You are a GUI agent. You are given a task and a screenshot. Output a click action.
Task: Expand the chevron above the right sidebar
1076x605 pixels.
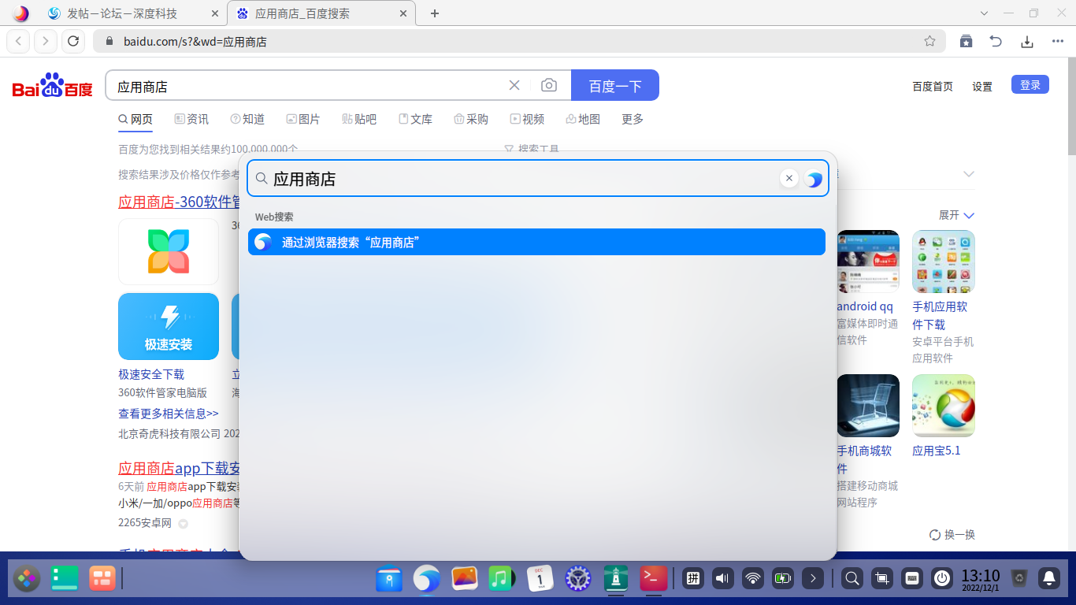click(969, 174)
